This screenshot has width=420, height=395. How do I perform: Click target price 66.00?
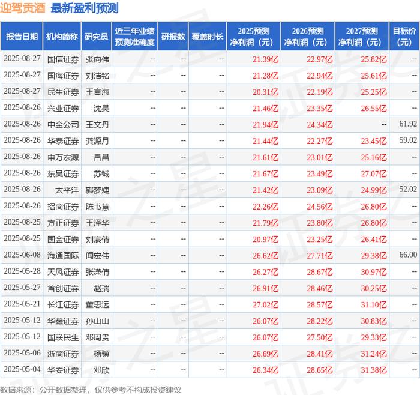point(408,255)
